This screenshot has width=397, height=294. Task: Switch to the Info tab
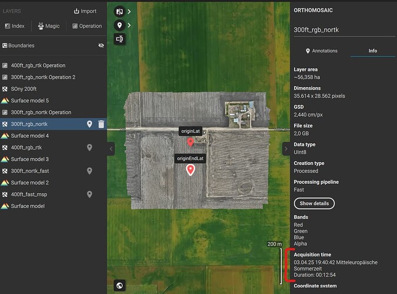(x=373, y=51)
